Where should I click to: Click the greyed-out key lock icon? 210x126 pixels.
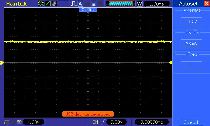(x=87, y=4)
